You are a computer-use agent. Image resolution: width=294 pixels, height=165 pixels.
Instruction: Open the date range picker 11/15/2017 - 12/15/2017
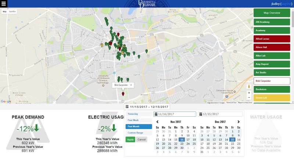coord(147,107)
